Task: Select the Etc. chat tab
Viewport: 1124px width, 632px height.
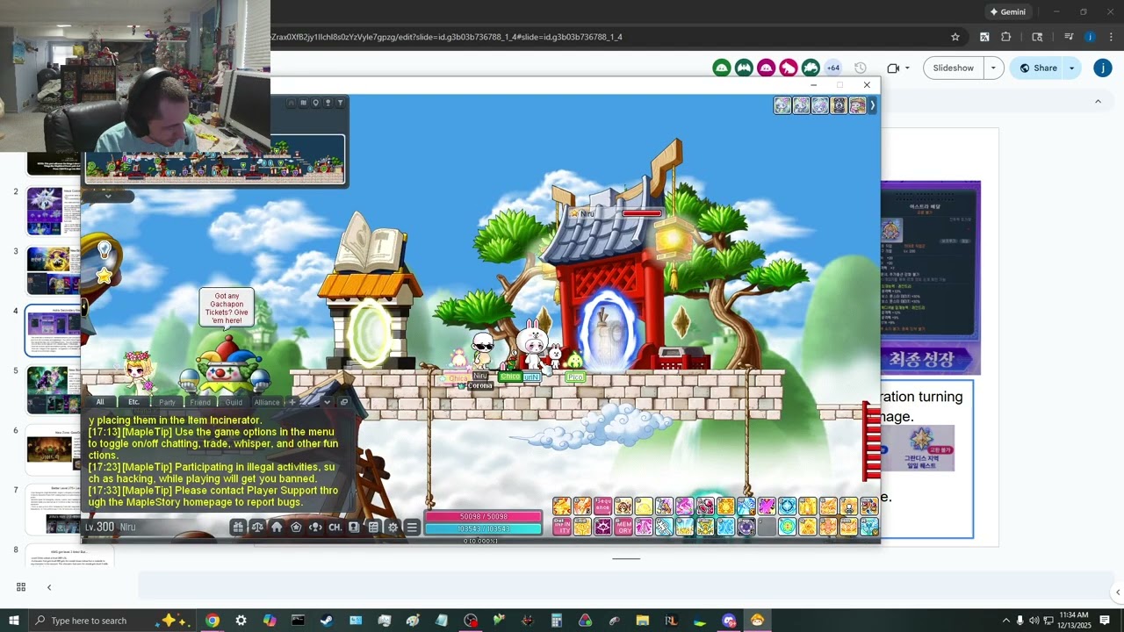Action: (133, 402)
